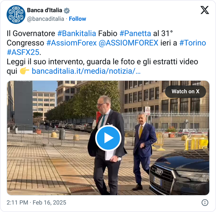Screen dimensions: 216x212
Task: Click the Watch on X button
Action: click(185, 92)
